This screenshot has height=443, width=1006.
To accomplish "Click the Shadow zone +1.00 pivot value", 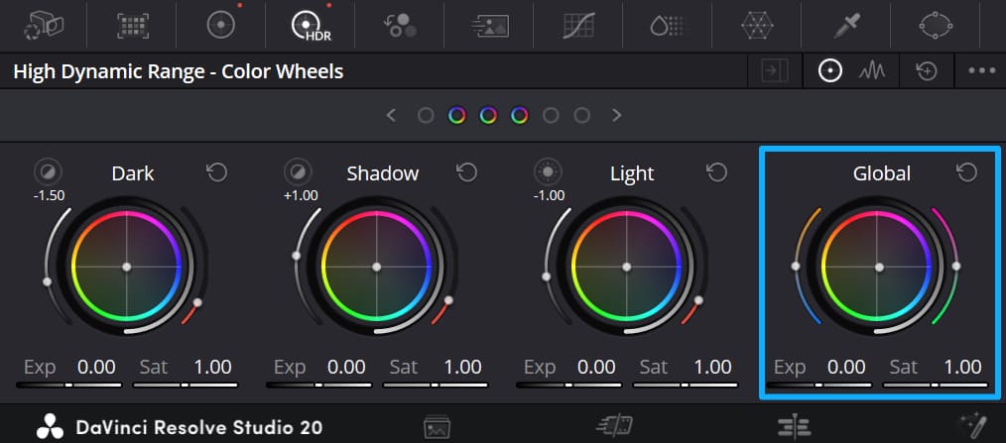I will click(301, 195).
